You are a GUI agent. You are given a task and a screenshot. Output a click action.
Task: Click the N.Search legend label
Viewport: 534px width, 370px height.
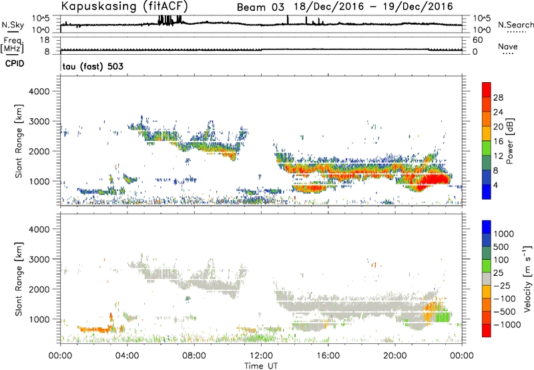click(x=516, y=25)
